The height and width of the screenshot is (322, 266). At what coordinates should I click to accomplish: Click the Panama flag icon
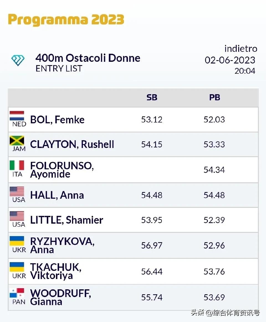pyautogui.click(x=17, y=293)
